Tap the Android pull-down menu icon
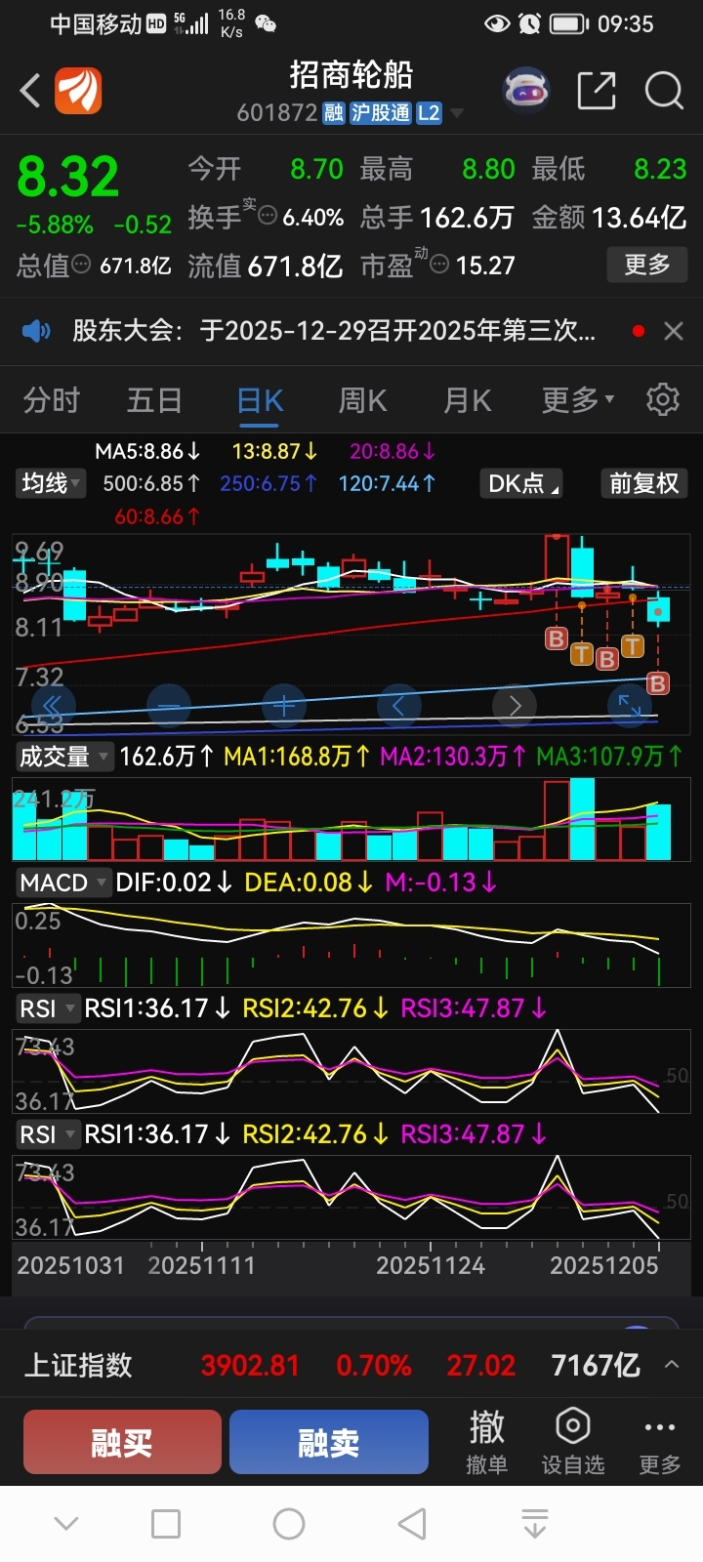Viewport: 703px width, 1562px height. (535, 1523)
